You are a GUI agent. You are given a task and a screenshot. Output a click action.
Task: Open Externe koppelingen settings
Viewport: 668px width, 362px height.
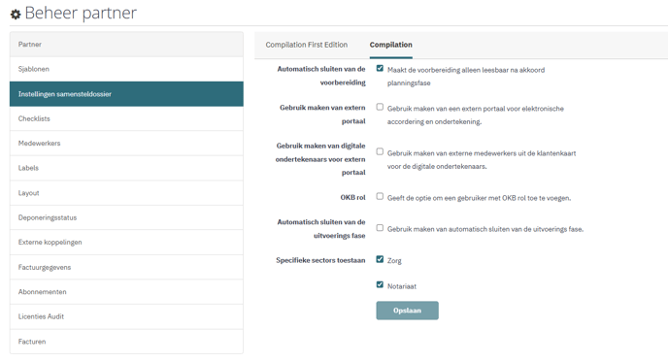(x=126, y=242)
